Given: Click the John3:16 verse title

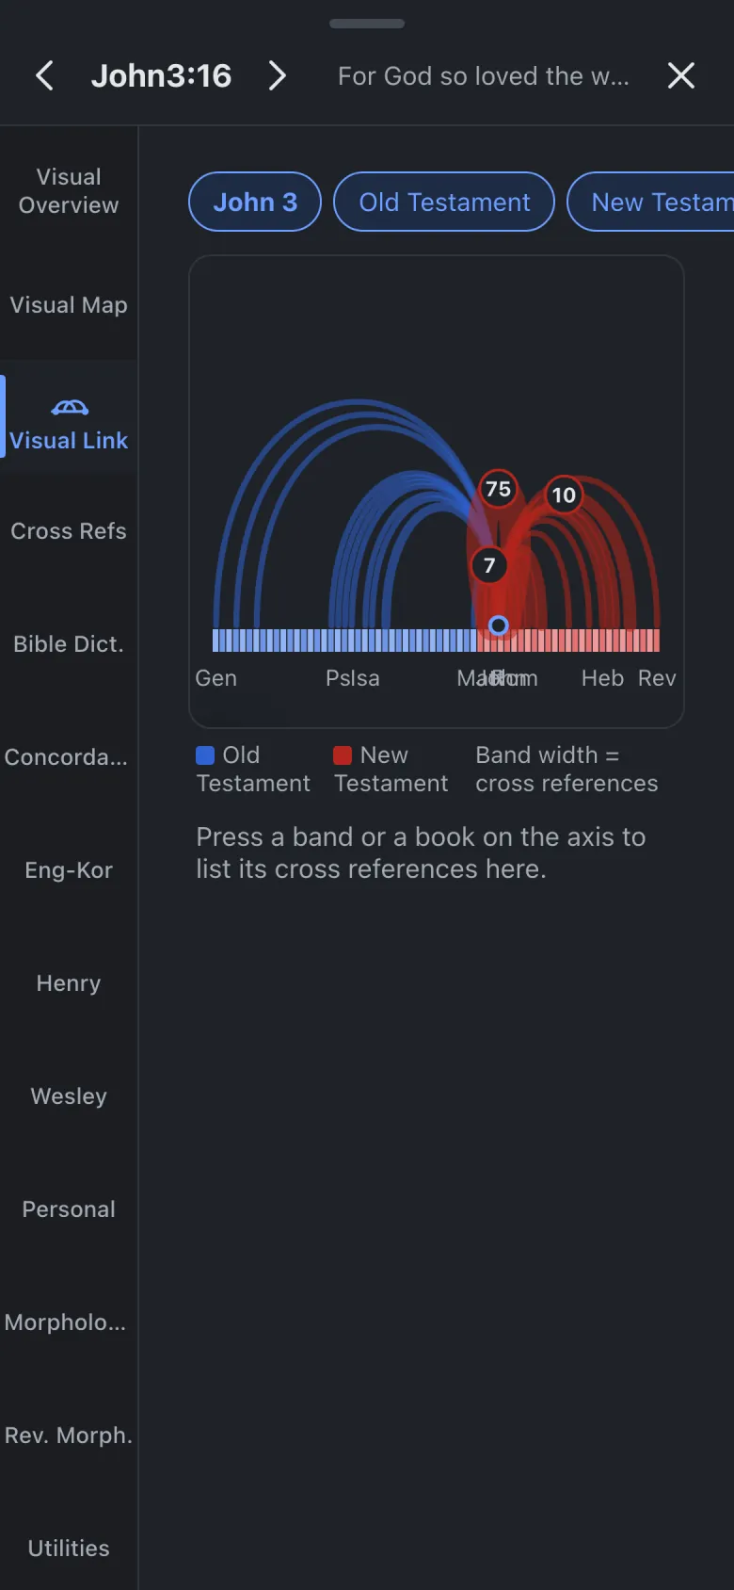Looking at the screenshot, I should [161, 75].
